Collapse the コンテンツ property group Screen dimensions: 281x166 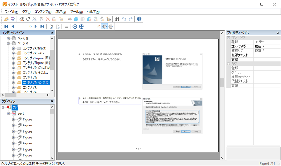click(228, 38)
